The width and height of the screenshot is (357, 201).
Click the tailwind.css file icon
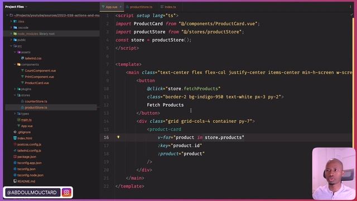pyautogui.click(x=22, y=58)
